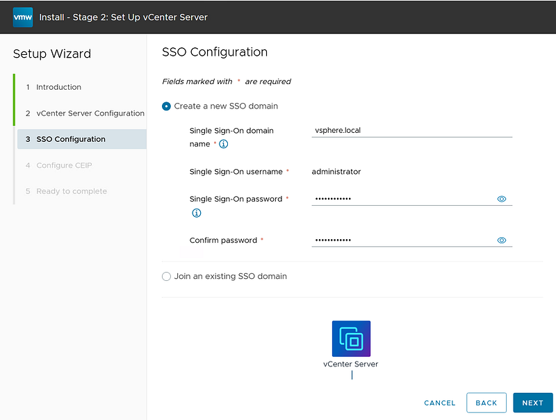Click the vCenter Server icon

pos(351,339)
